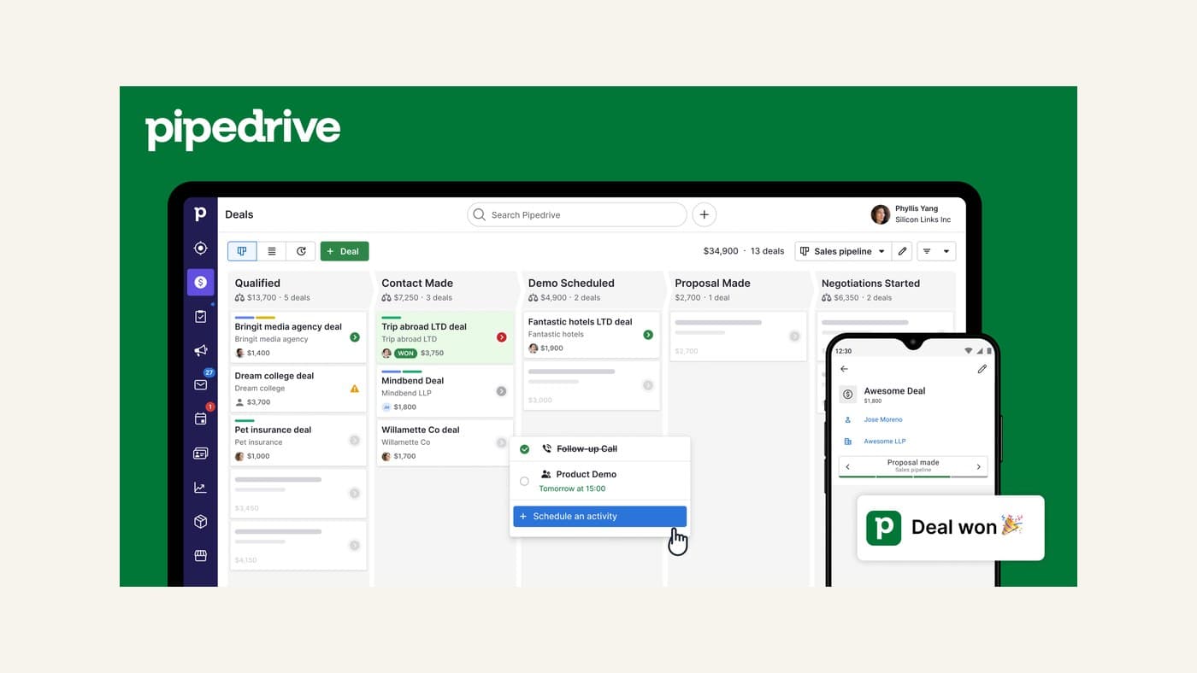Open the Willamette Co deal card

point(445,442)
